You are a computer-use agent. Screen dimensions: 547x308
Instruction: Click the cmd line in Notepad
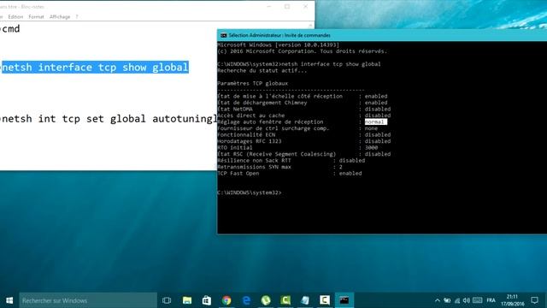click(x=10, y=28)
